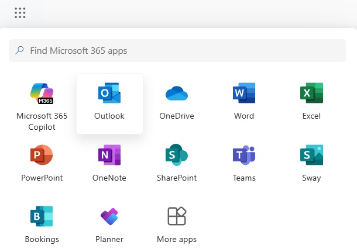Viewport: 357px width, 249px height.
Task: Click the "PowerPoint" text label
Action: pyautogui.click(x=42, y=178)
